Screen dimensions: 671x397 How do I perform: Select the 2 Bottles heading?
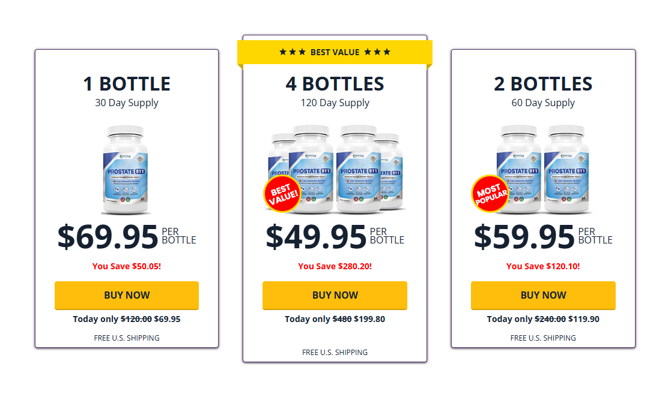pyautogui.click(x=543, y=84)
